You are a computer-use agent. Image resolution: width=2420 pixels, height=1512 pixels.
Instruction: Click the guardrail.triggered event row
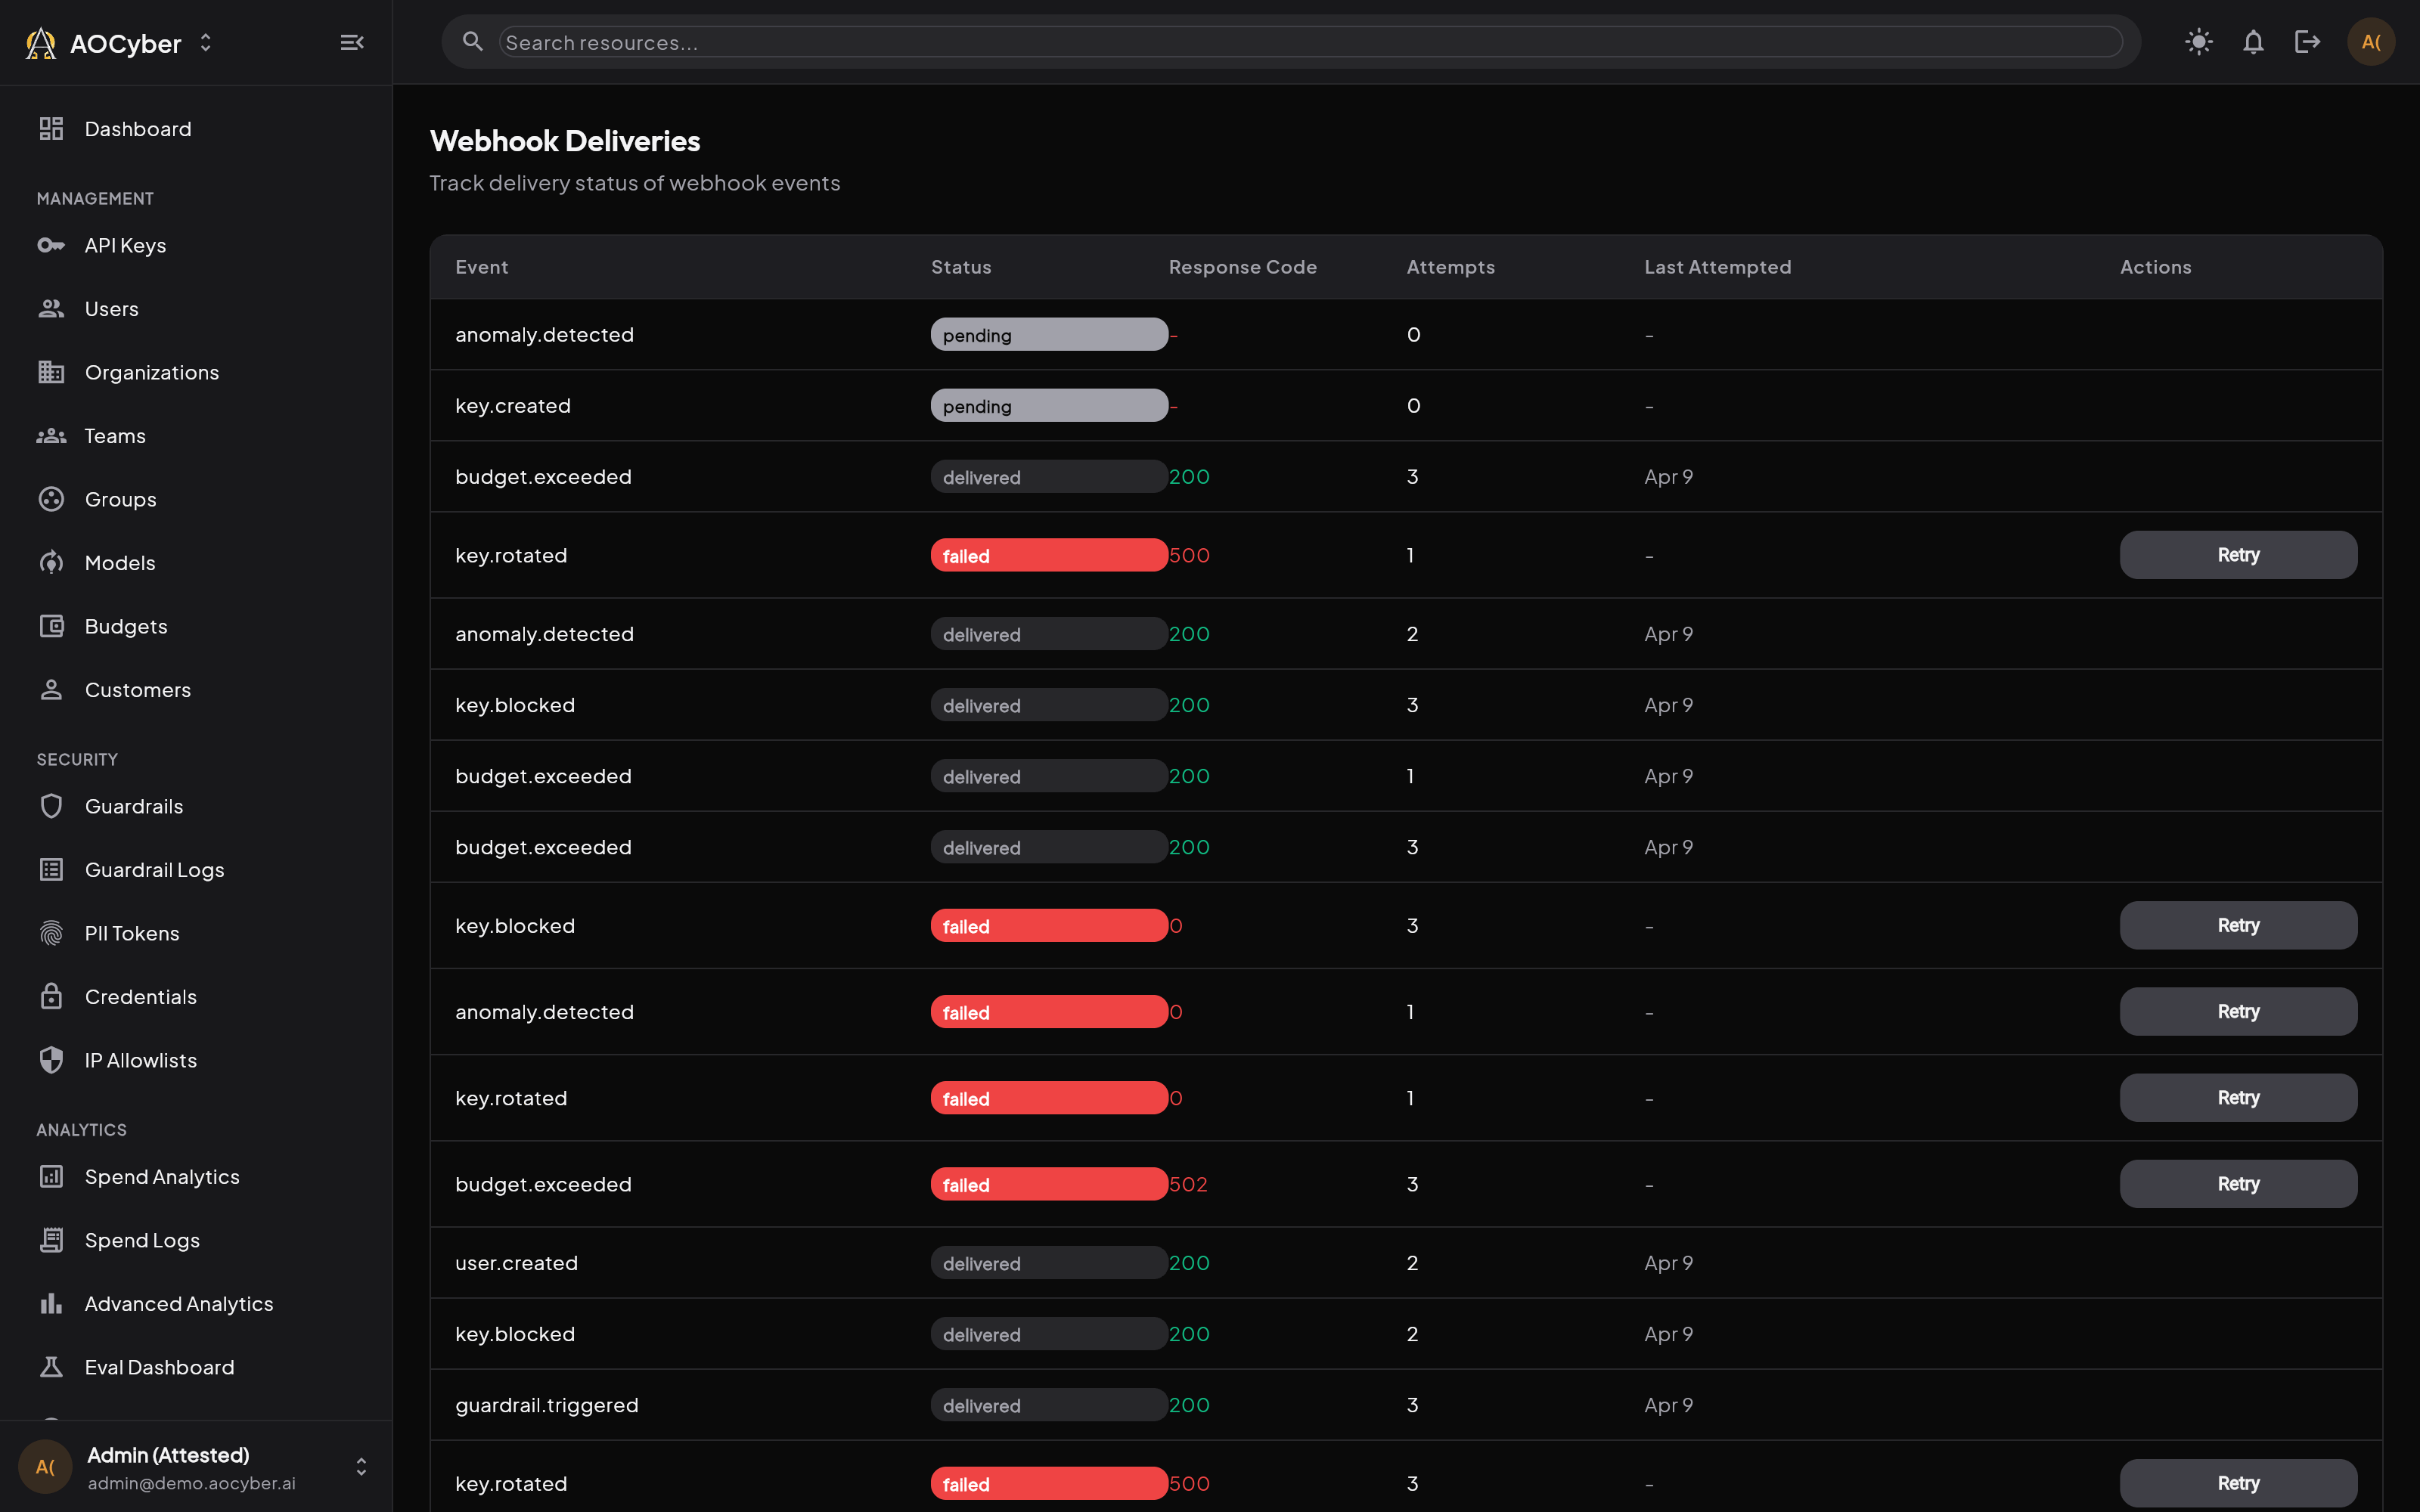pos(1406,1405)
